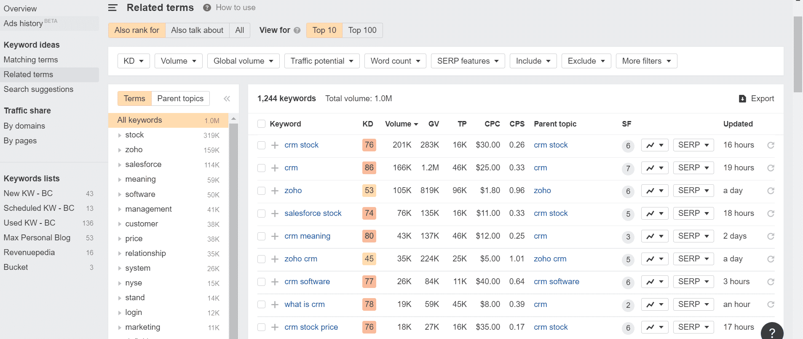This screenshot has width=803, height=339.
Task: Check the crm software row checkbox
Action: pyautogui.click(x=261, y=282)
